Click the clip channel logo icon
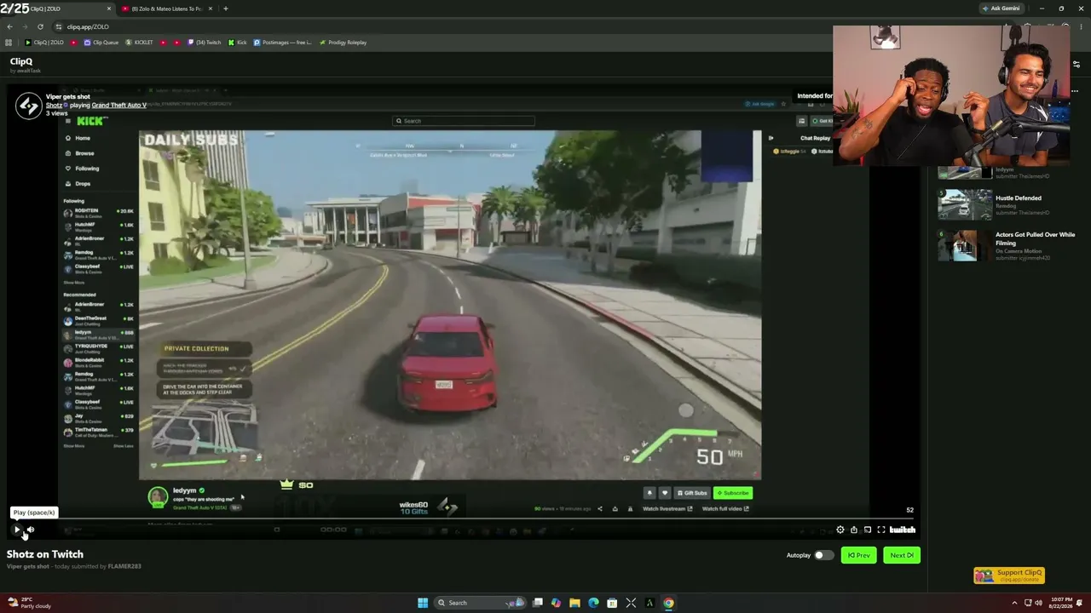 pyautogui.click(x=28, y=105)
